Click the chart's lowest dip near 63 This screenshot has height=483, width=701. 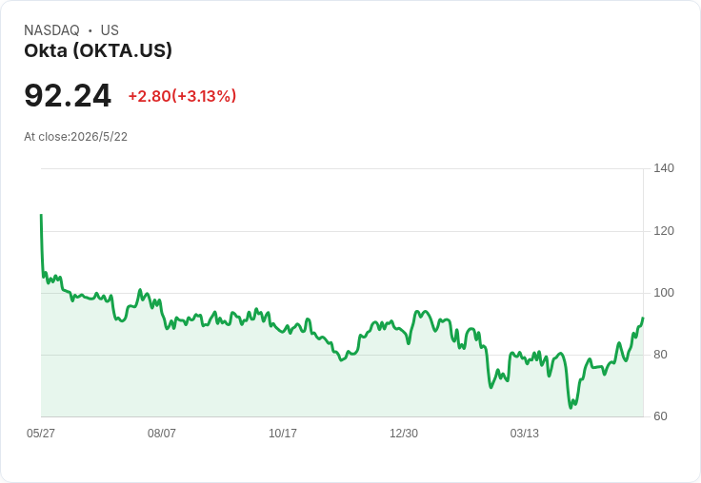point(571,407)
